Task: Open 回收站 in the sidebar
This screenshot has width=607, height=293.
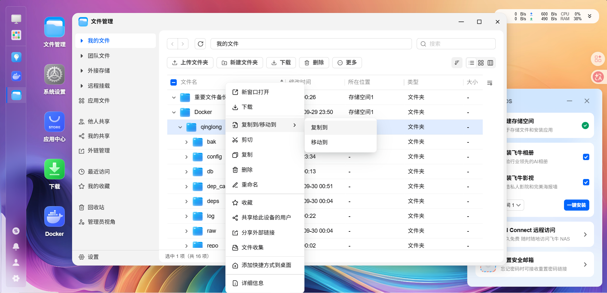Action: click(x=115, y=207)
